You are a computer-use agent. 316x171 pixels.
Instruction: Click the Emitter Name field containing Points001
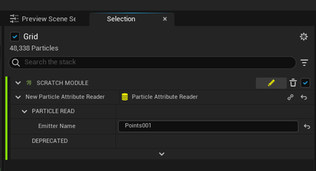point(208,126)
